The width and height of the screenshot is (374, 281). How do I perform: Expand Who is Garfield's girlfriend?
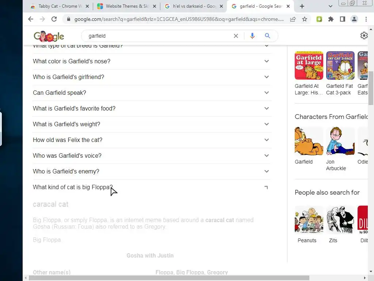[152, 77]
